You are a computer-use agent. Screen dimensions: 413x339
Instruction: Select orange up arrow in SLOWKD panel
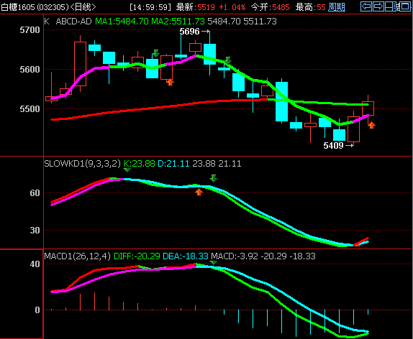199,192
